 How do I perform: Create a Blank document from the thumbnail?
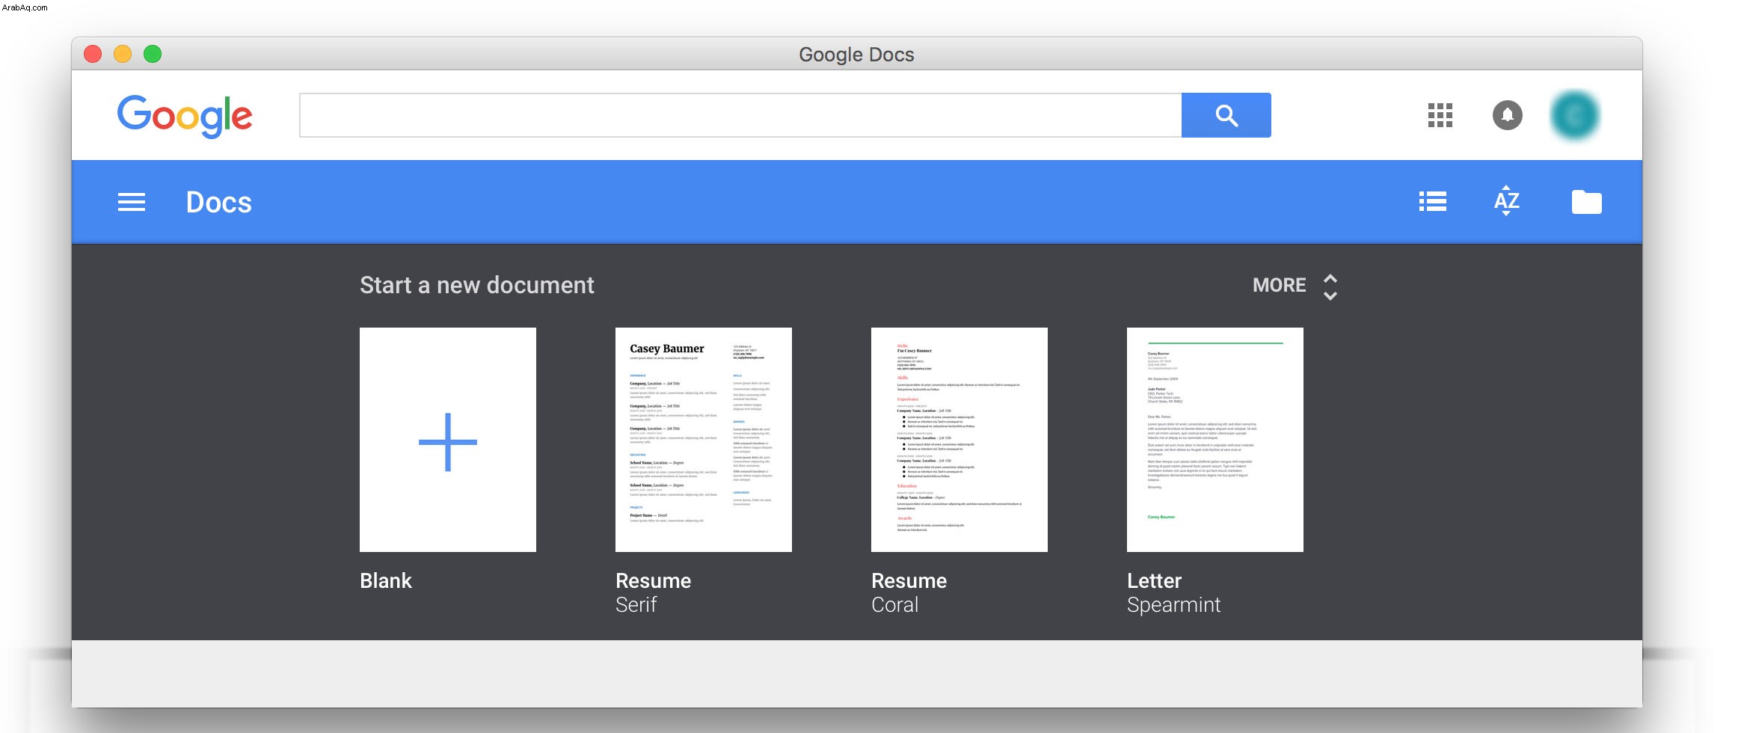(x=448, y=440)
